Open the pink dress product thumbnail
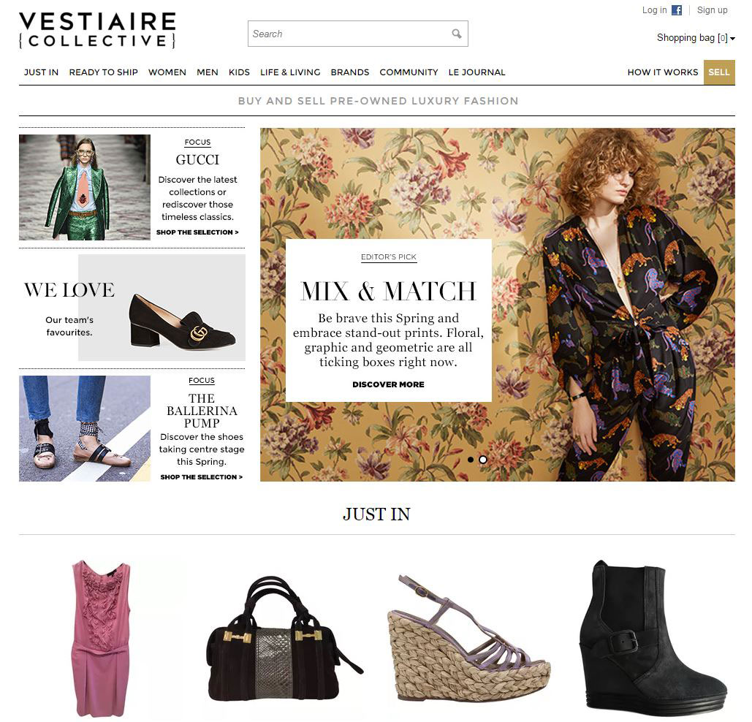The image size is (752, 722). 100,638
